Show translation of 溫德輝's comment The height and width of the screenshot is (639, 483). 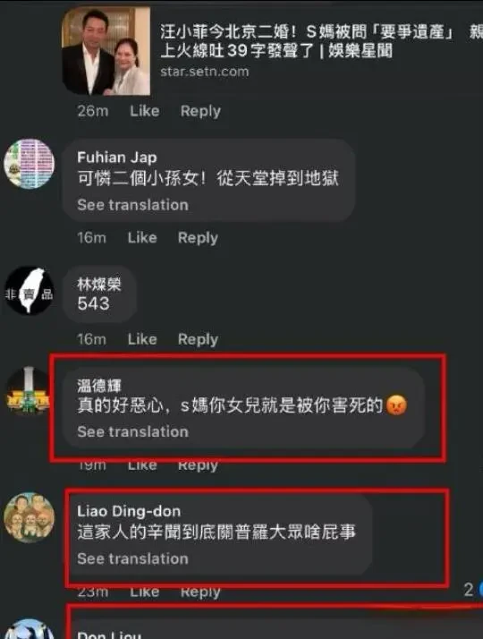tap(132, 432)
